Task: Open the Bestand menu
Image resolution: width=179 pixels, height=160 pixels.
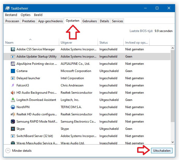Action: (x=11, y=15)
